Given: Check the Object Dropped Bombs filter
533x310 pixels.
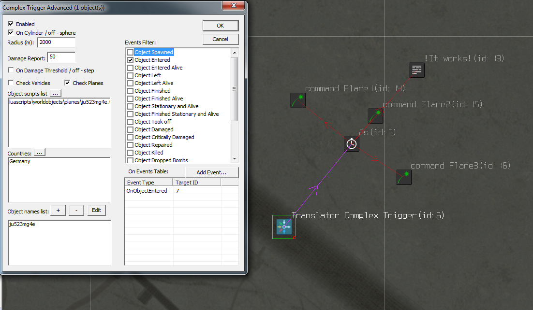Looking at the screenshot, I should coord(130,160).
